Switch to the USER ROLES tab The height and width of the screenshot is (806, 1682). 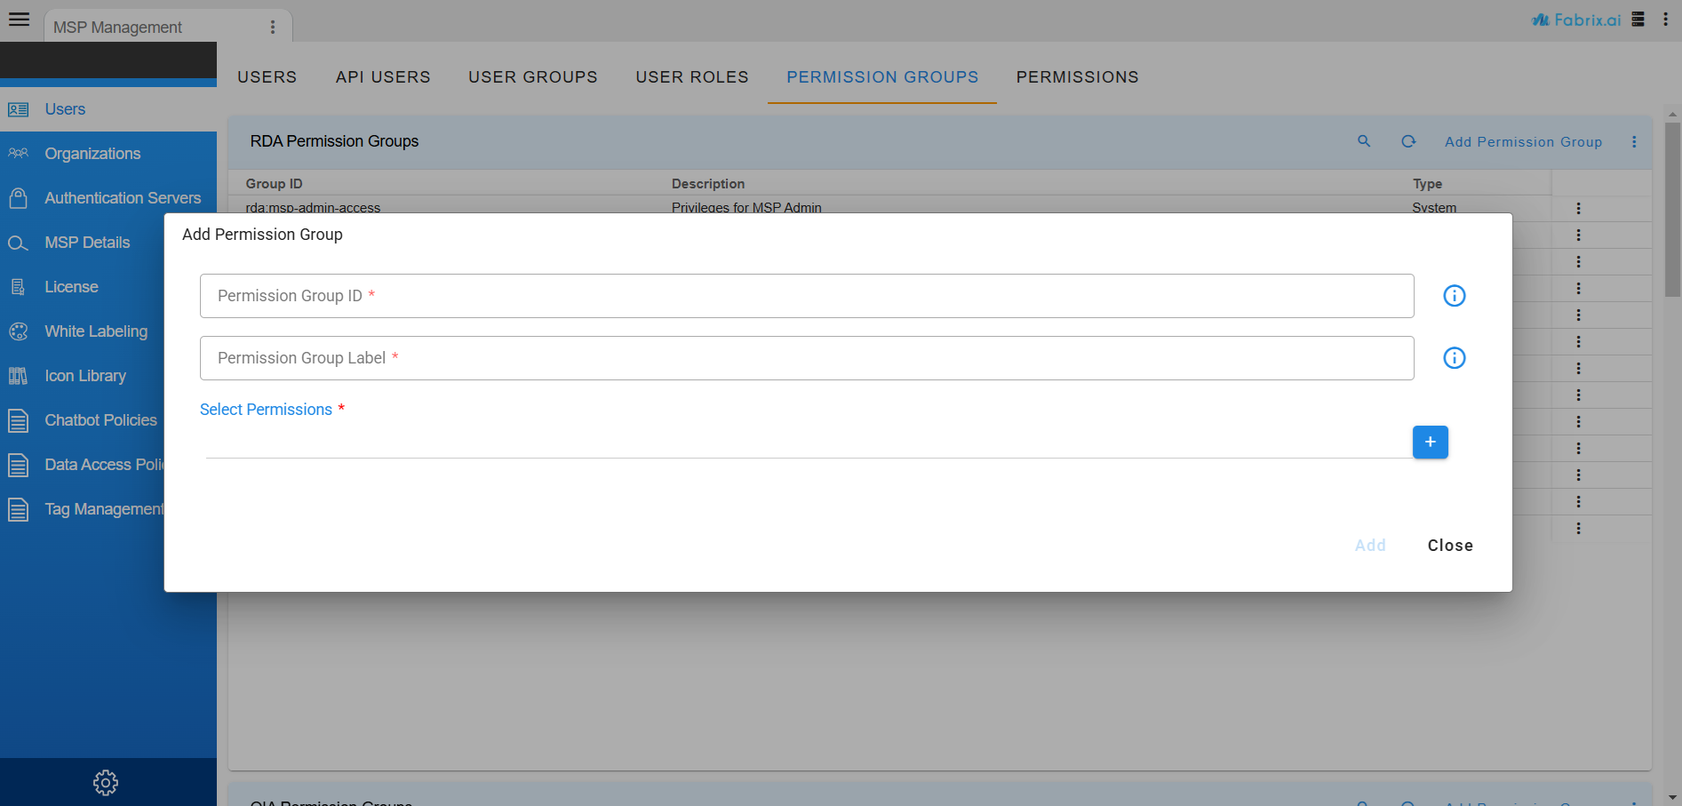(x=691, y=77)
